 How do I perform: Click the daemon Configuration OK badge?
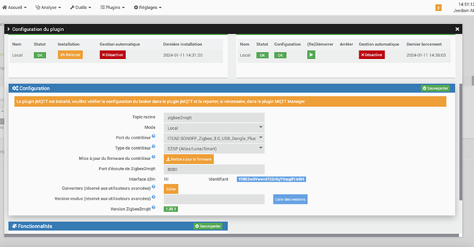280,56
